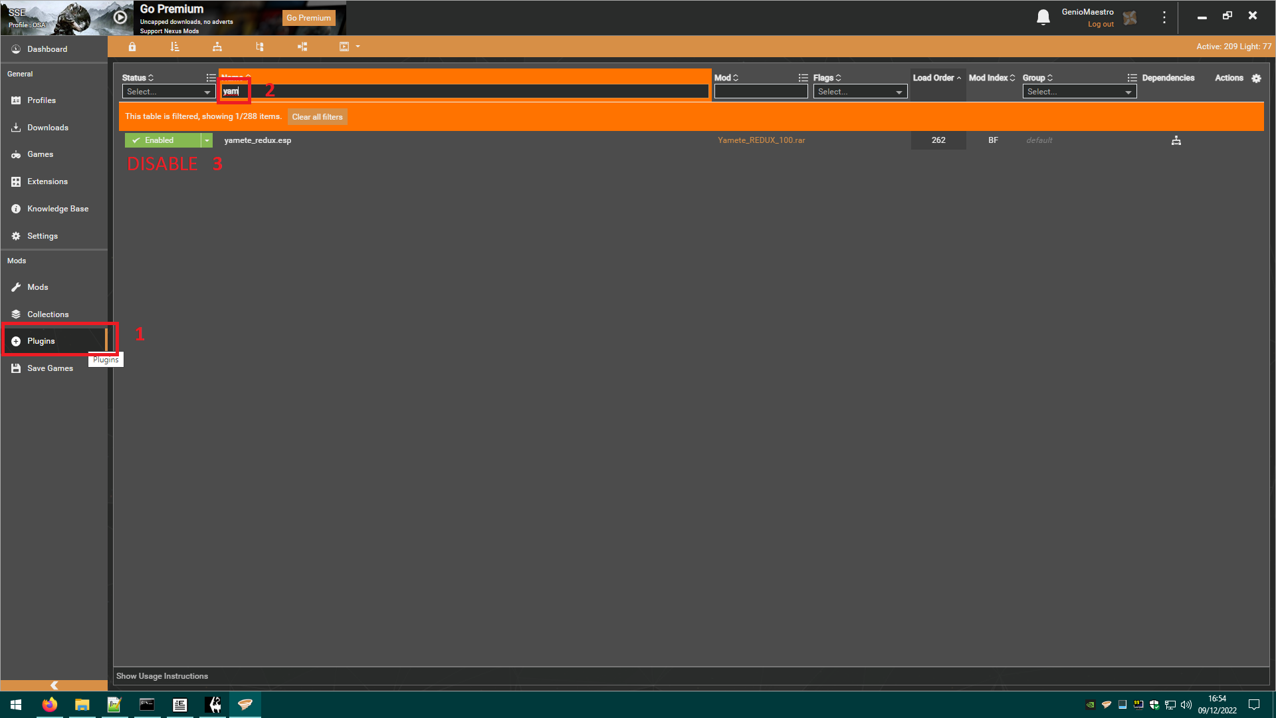The width and height of the screenshot is (1276, 718).
Task: Open Notepad++ from the taskbar
Action: (x=114, y=705)
